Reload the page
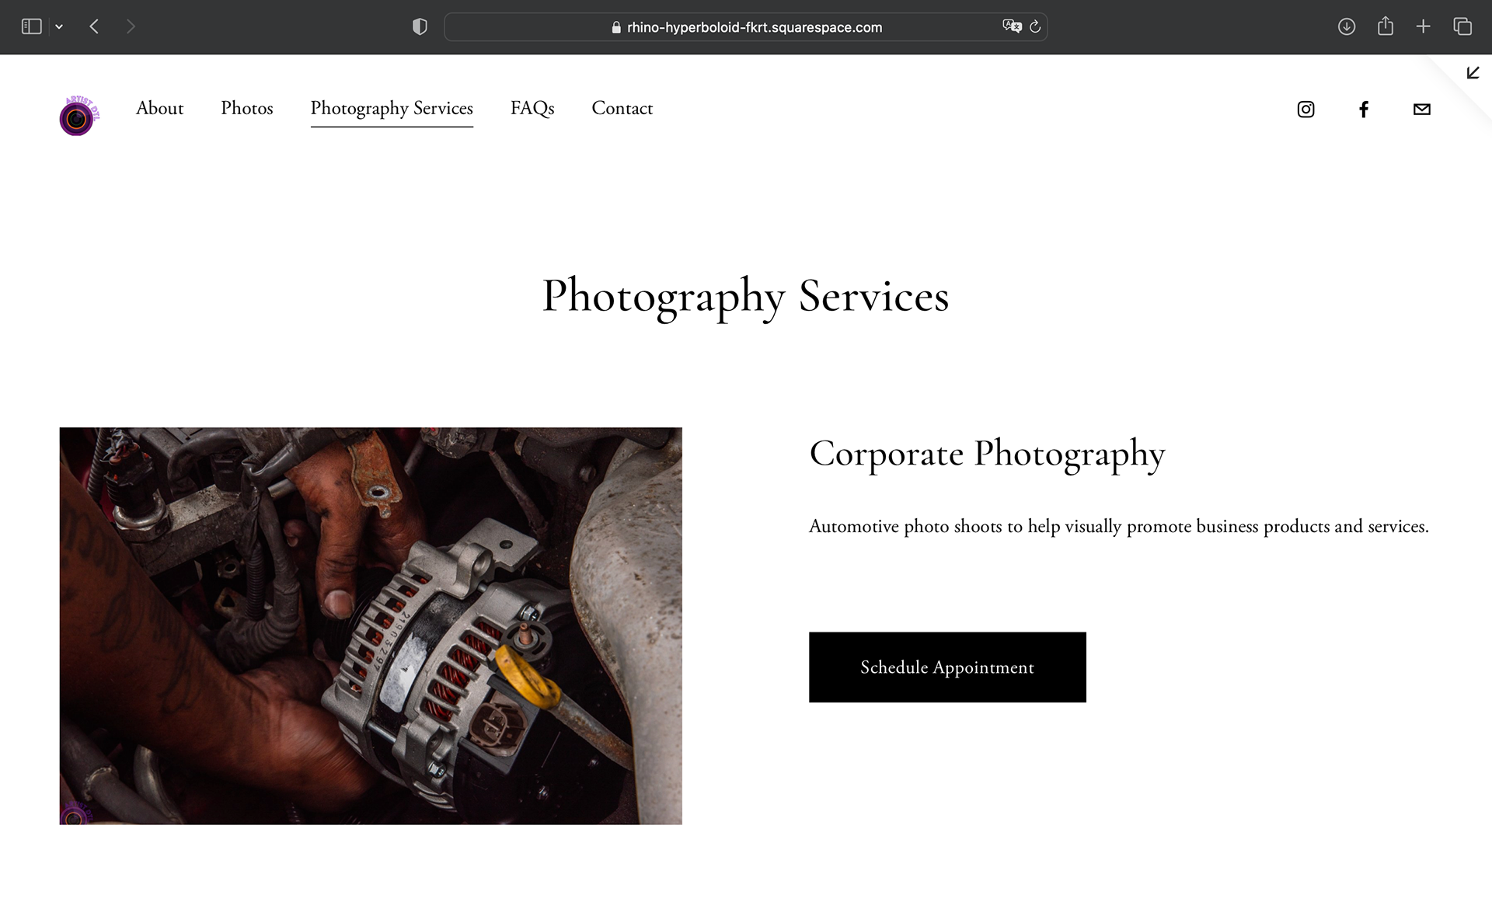1492x916 pixels. click(1035, 26)
